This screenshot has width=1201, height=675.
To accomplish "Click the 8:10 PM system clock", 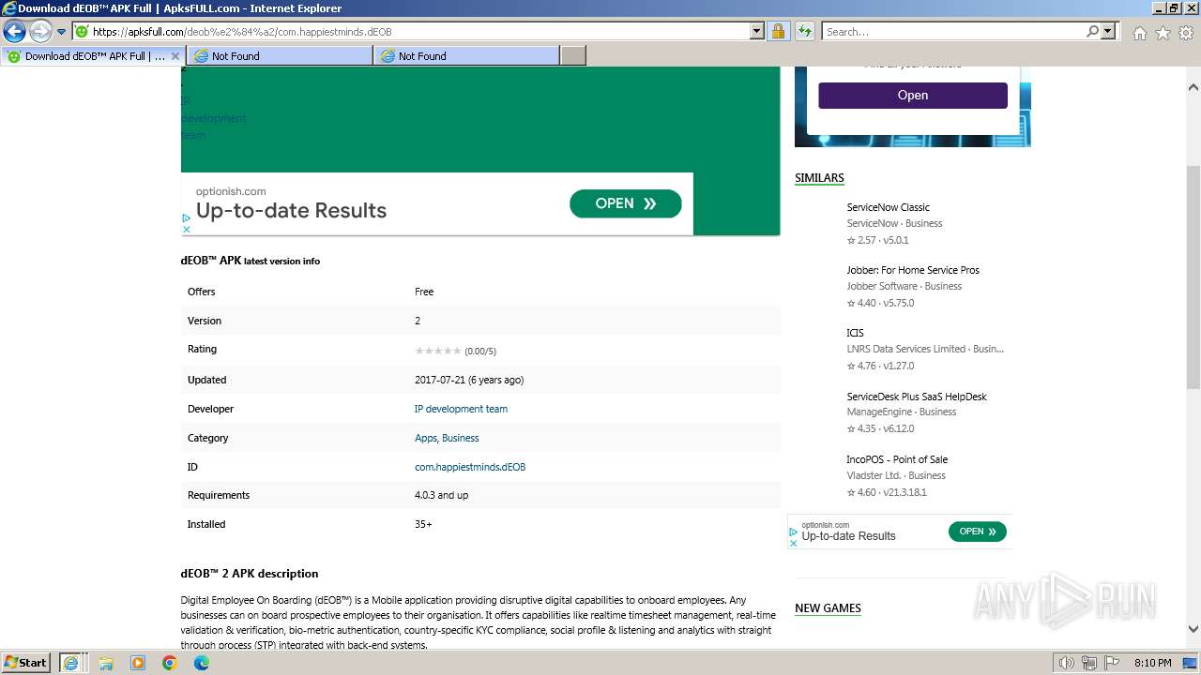I will [x=1152, y=663].
